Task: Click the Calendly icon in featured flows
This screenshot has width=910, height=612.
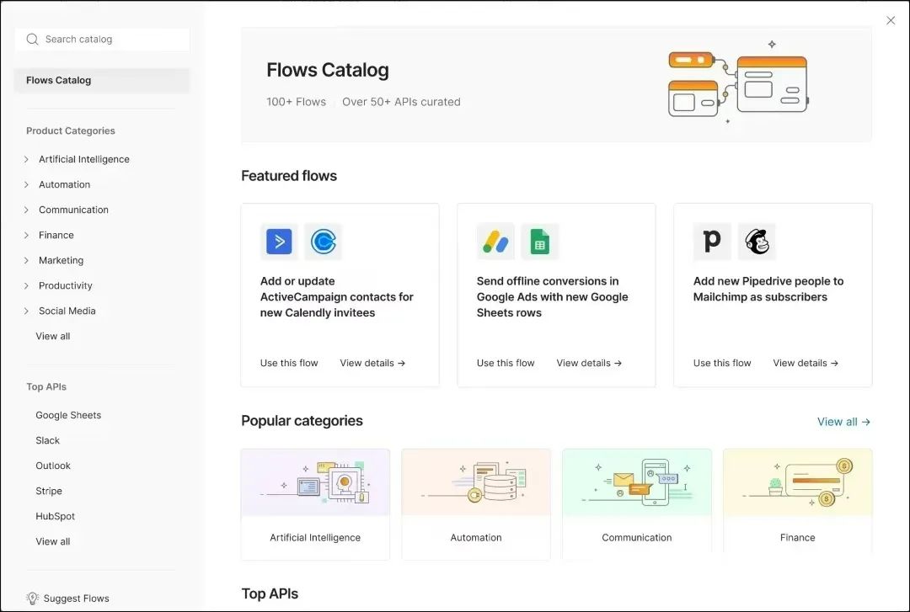Action: [x=323, y=242]
